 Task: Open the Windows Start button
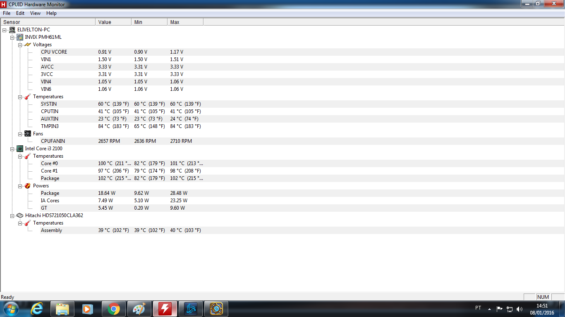10,309
